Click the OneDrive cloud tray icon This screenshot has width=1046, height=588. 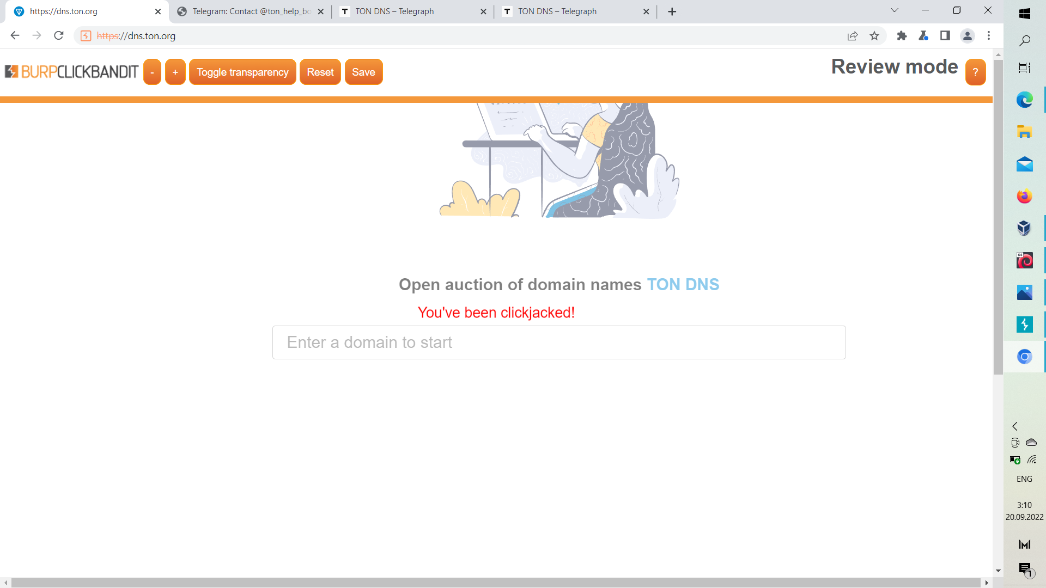pos(1031,443)
